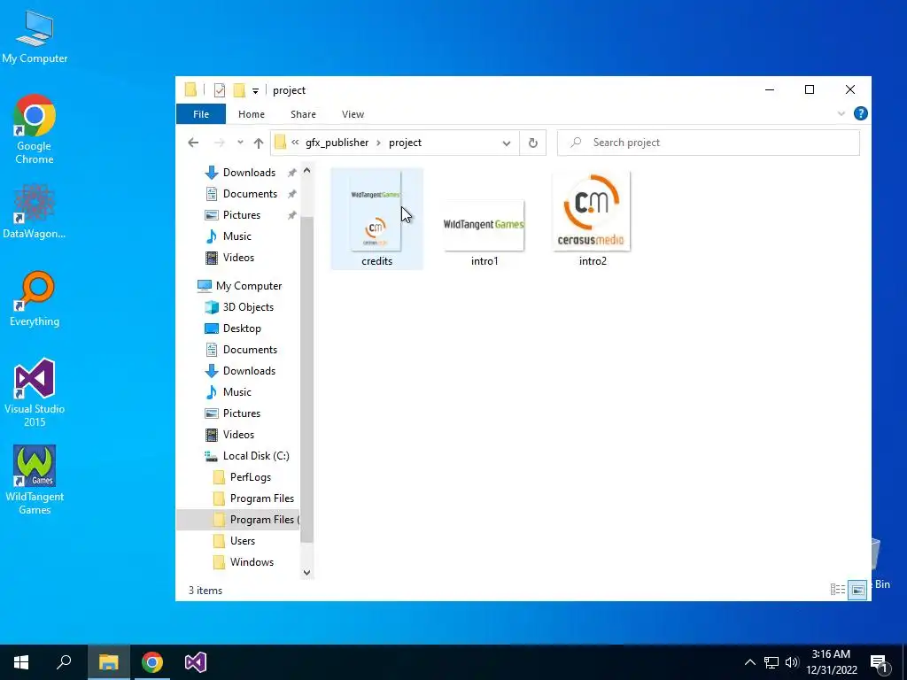Click gfx_publisher in the address path
Image resolution: width=907 pixels, height=680 pixels.
click(337, 143)
